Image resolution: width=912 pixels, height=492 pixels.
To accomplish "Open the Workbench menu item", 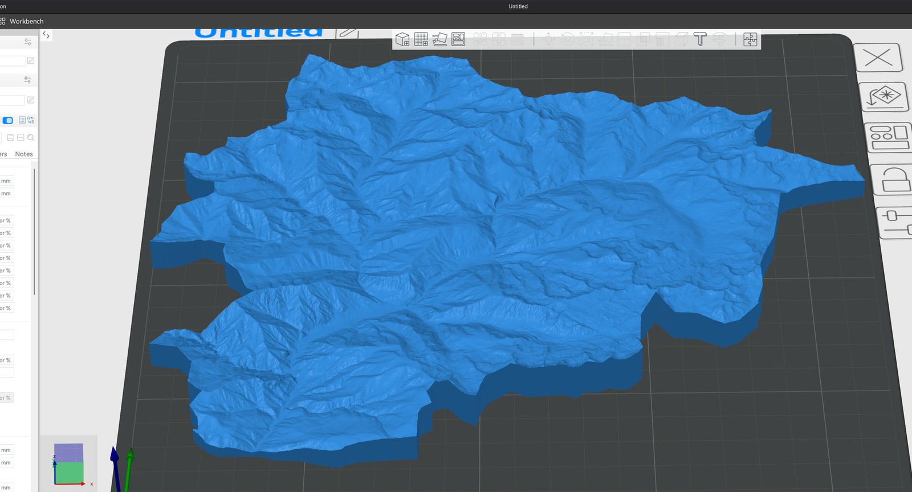I will [26, 21].
